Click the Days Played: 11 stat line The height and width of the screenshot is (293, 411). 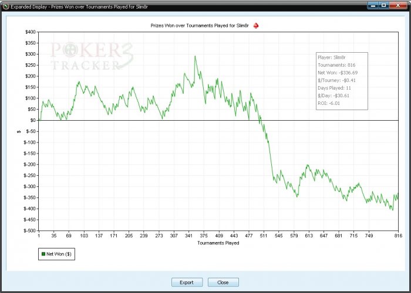point(334,88)
